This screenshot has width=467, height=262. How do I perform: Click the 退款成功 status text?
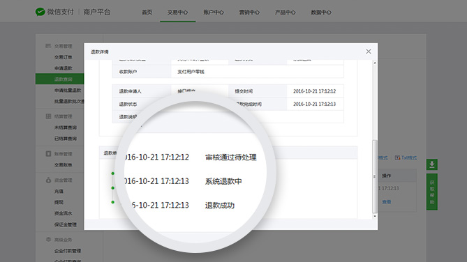click(x=220, y=205)
